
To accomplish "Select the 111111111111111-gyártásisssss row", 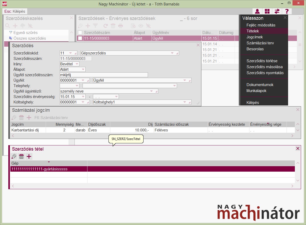I will [39, 169].
